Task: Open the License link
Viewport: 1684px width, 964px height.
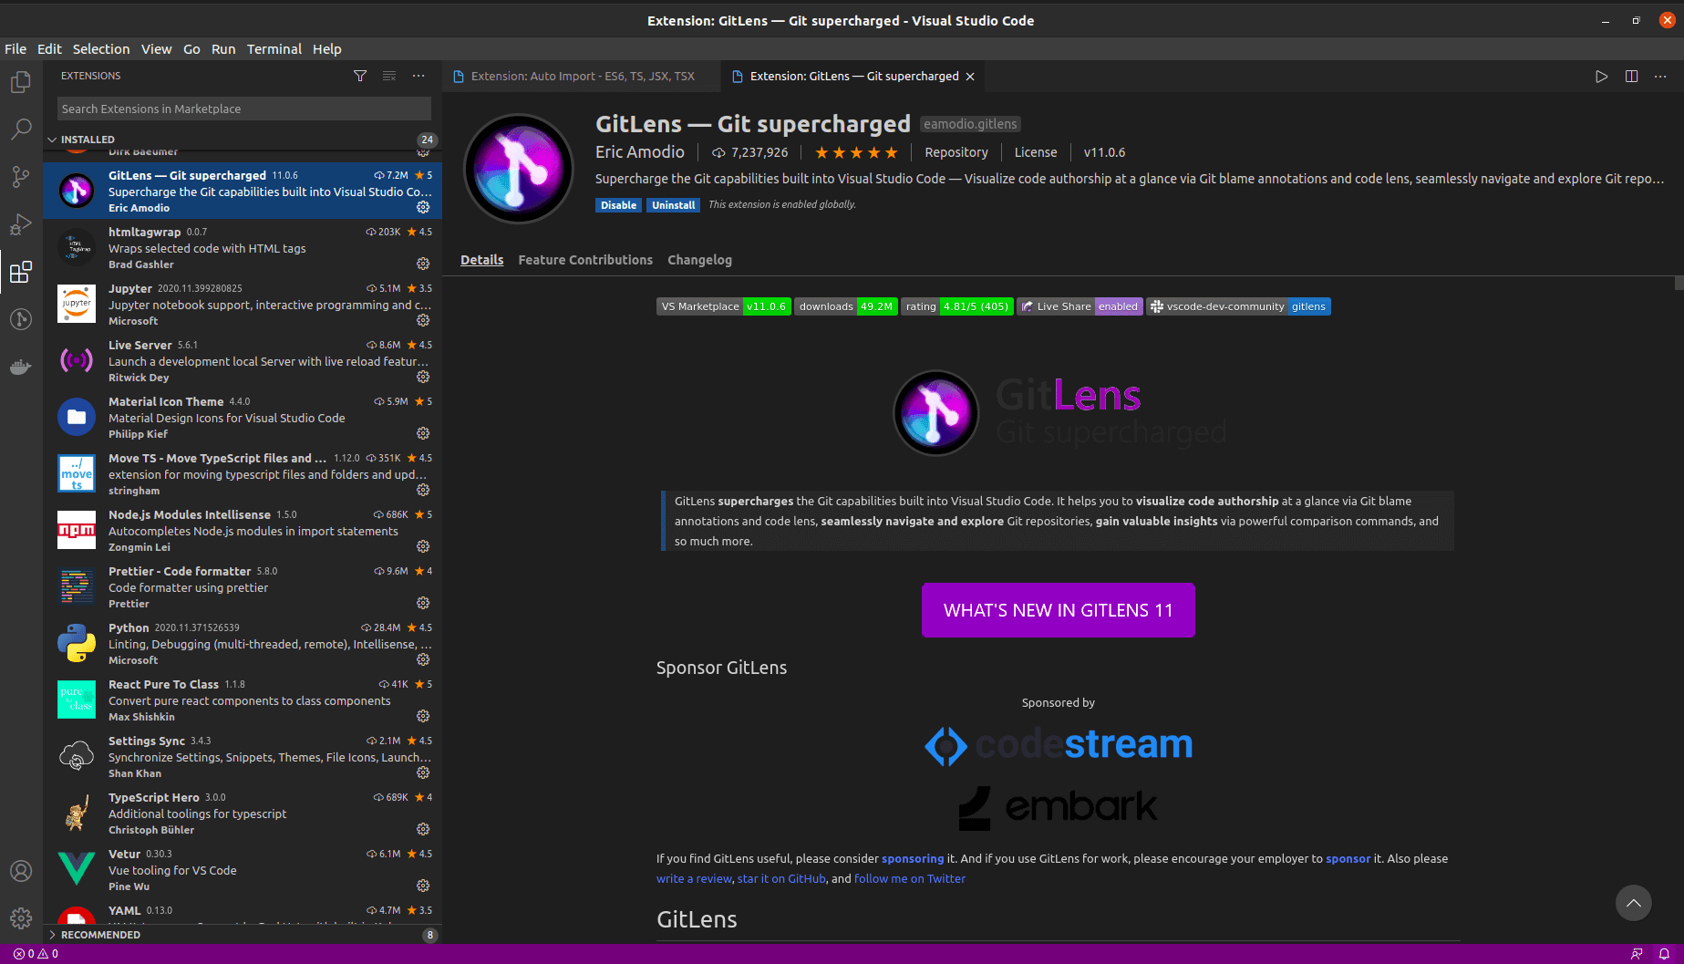Action: (1036, 152)
